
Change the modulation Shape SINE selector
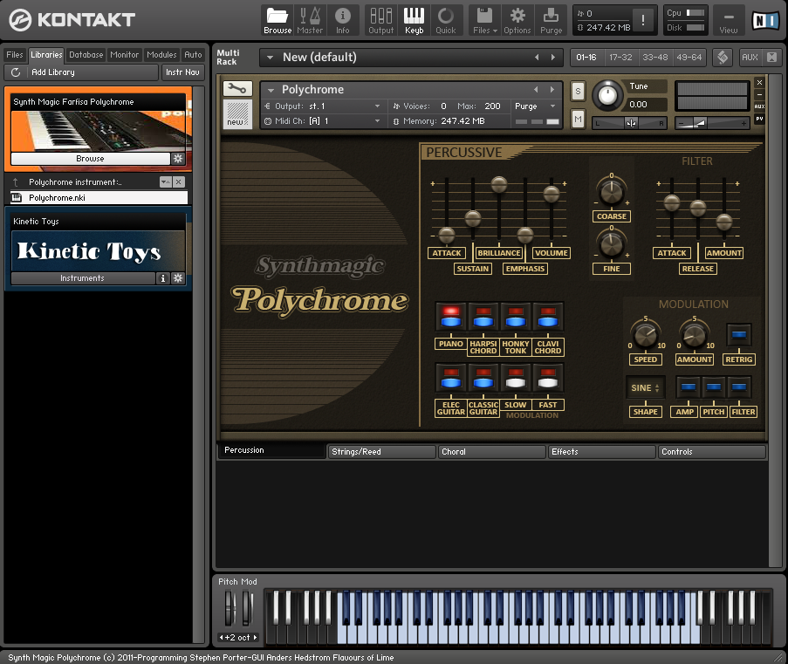645,388
